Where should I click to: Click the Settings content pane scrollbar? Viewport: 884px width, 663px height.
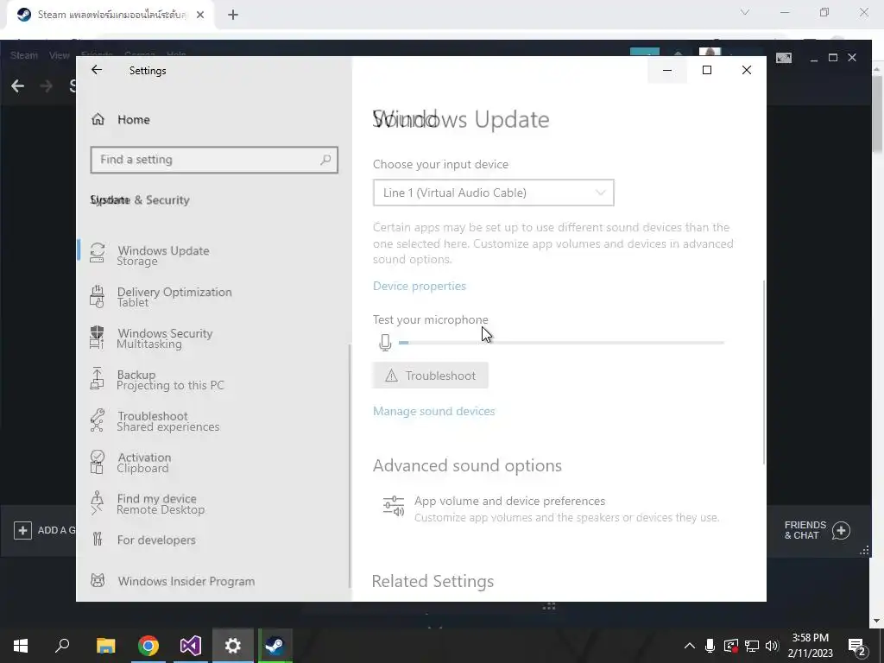(x=764, y=372)
